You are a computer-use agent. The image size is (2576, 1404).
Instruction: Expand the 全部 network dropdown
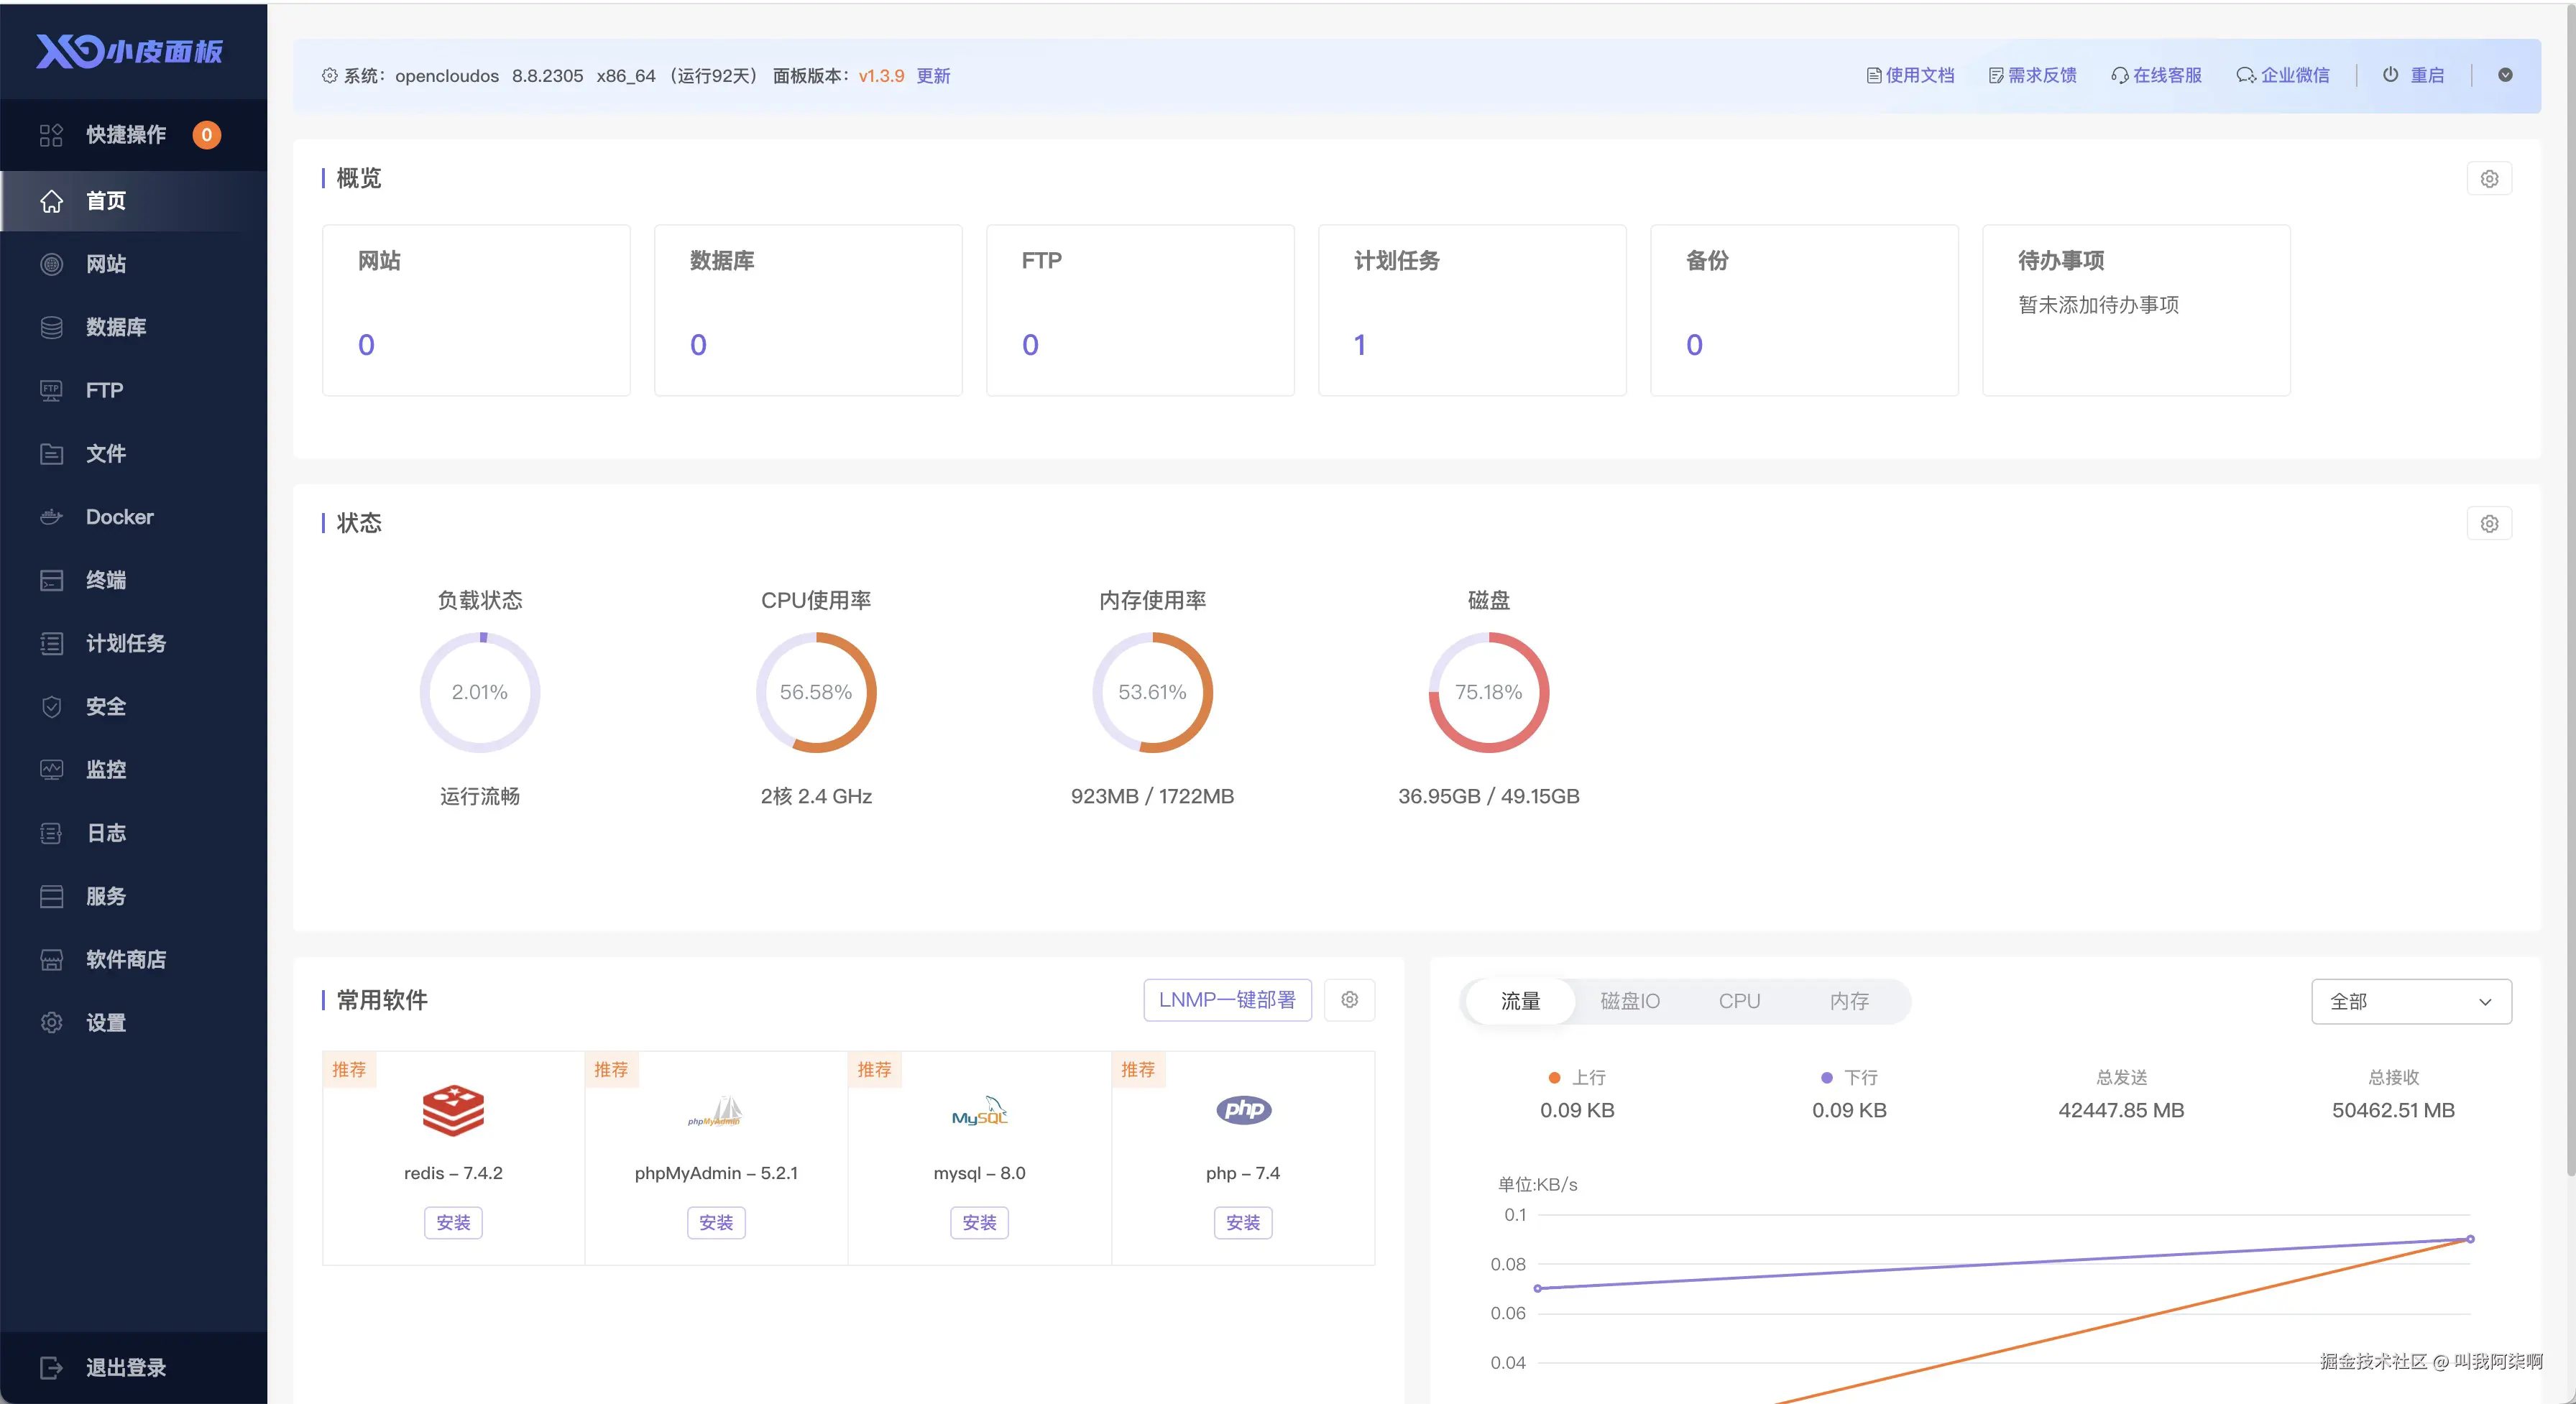2410,1001
